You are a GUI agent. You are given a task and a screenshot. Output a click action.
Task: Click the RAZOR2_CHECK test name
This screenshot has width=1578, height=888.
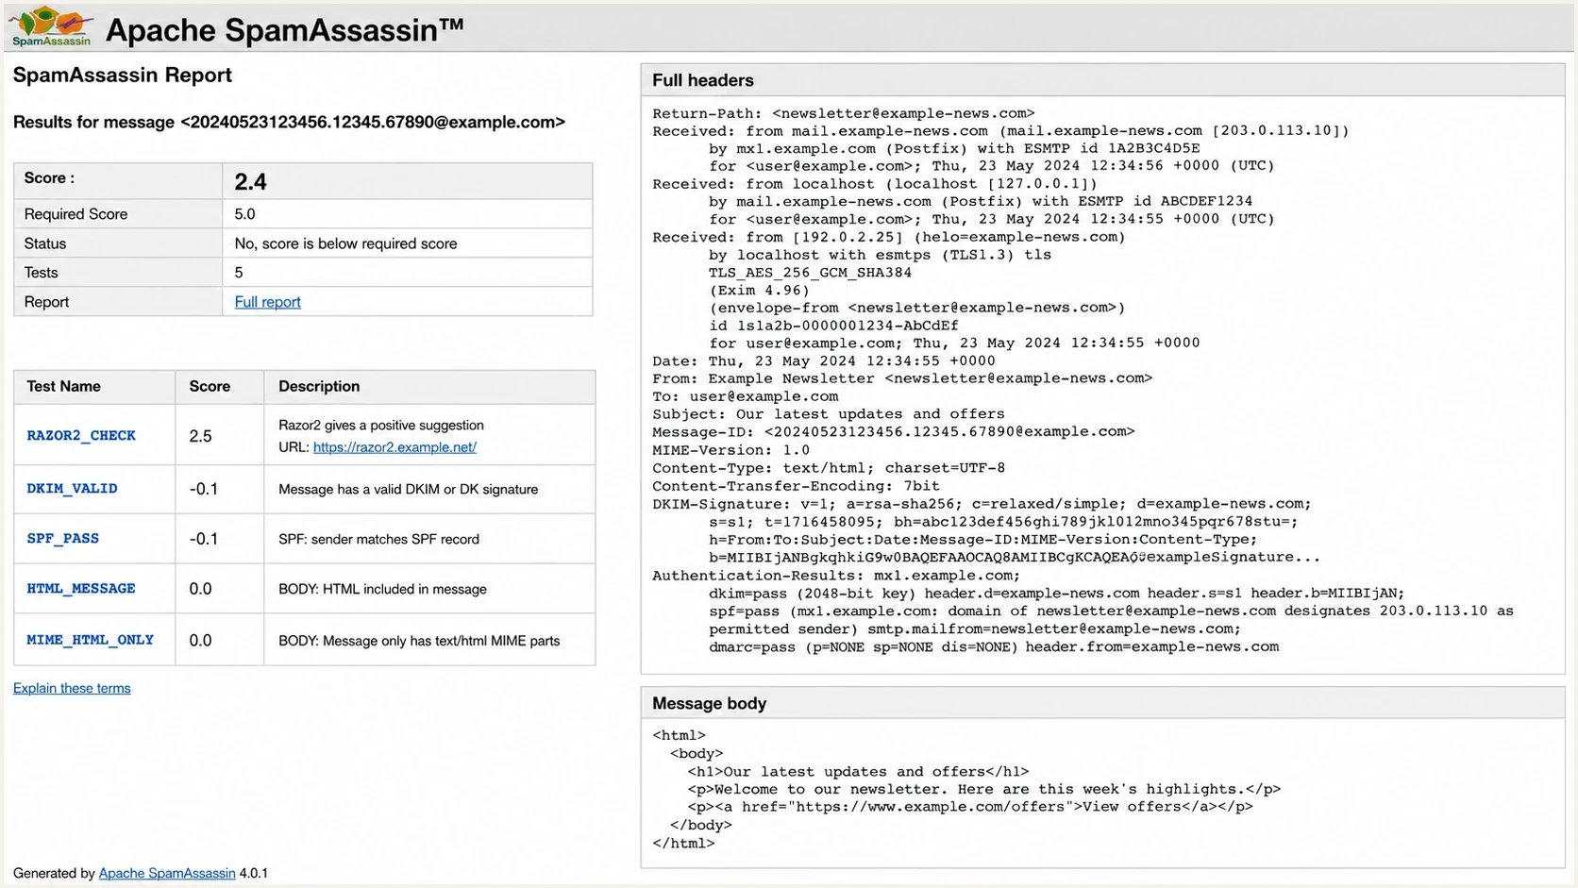[81, 435]
